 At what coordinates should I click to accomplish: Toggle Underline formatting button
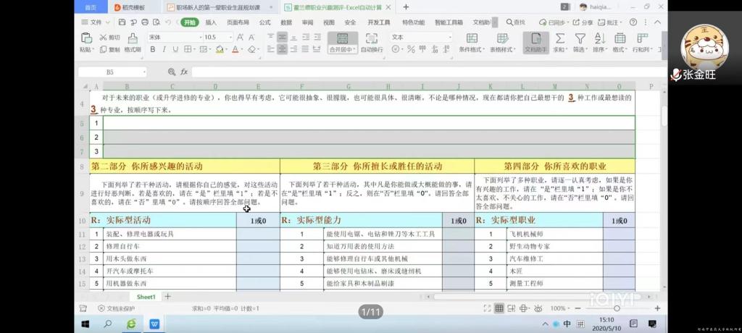pyautogui.click(x=176, y=50)
